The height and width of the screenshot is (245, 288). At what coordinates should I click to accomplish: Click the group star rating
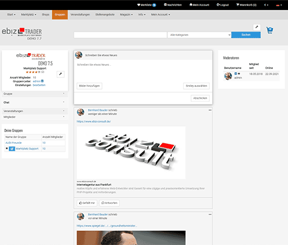click(33, 72)
